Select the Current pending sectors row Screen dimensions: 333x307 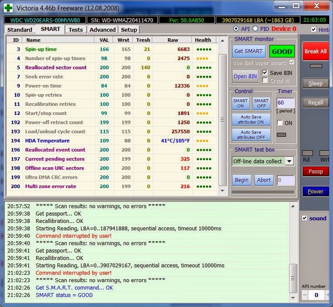coord(112,159)
